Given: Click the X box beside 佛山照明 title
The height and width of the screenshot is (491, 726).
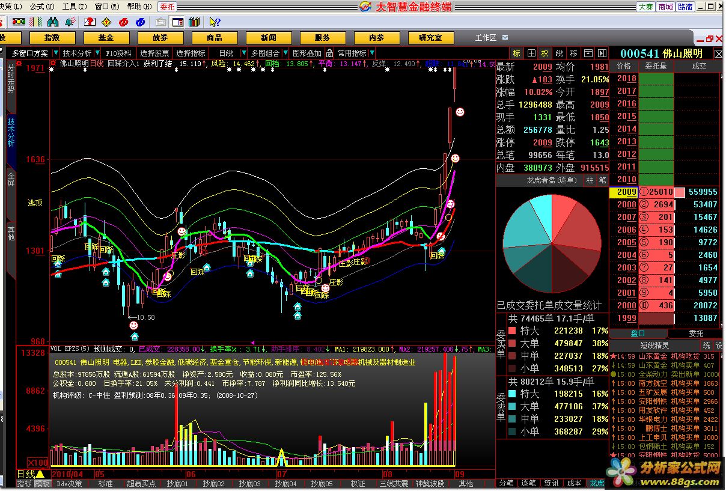Looking at the screenshot, I should coord(719,53).
